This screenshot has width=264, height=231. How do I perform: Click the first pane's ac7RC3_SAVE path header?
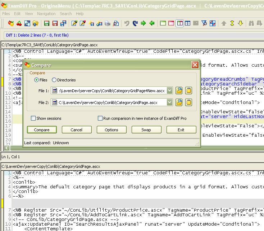tap(50, 45)
